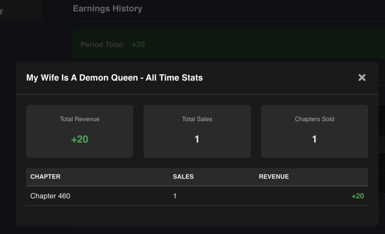Click the Total Revenue stat card

click(79, 131)
